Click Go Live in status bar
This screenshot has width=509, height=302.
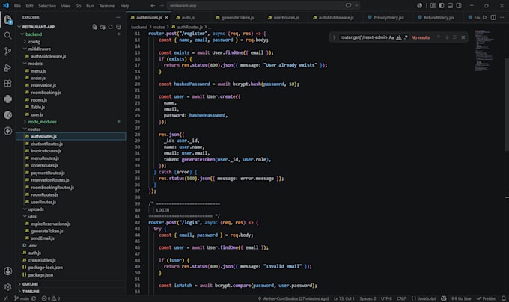point(461,298)
